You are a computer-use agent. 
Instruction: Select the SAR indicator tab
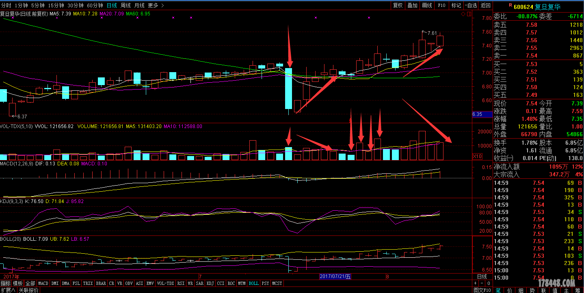point(200,283)
